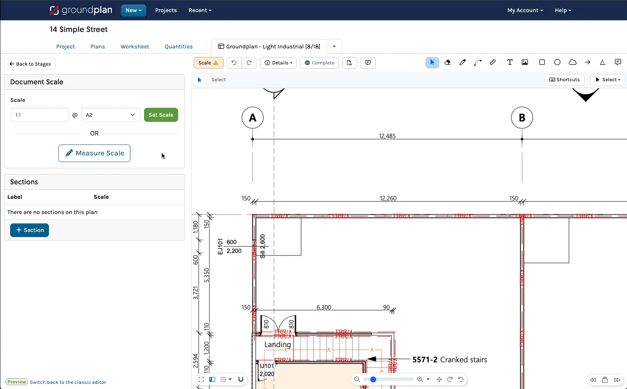Click the Scale ratio input field
Screen dimensions: 627x389
[x=40, y=115]
